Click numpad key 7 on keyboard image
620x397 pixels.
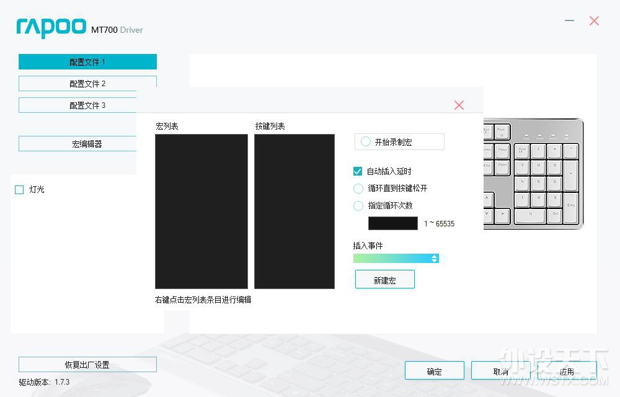[522, 167]
